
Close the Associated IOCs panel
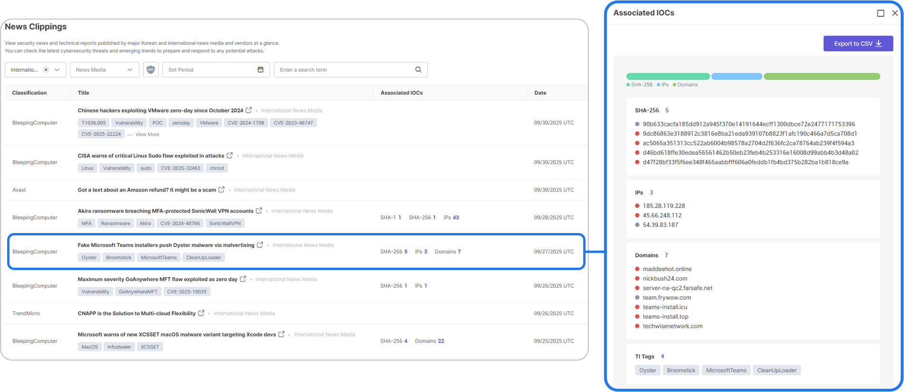point(895,13)
